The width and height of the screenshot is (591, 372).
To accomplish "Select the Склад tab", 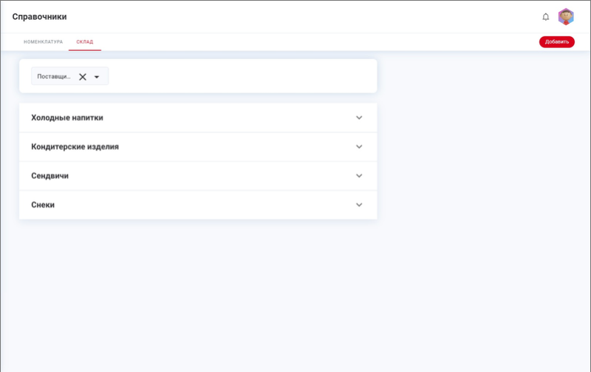I will 85,42.
